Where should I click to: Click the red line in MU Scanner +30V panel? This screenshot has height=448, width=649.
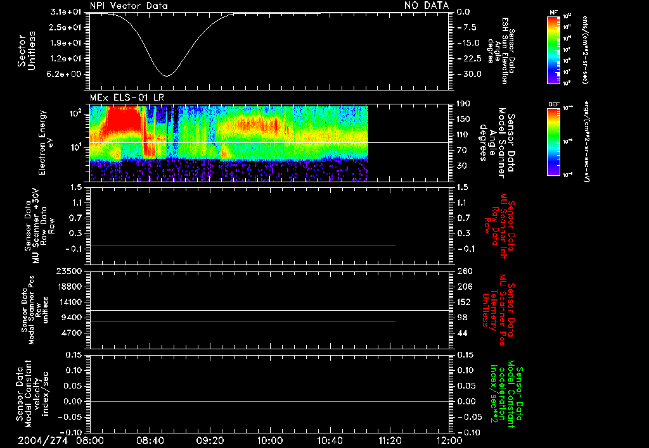(243, 245)
